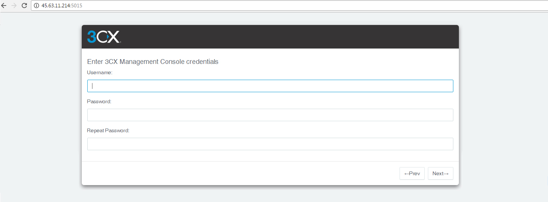Viewport: 548px width, 202px height.
Task: Click the "Username:" label
Action: tap(99, 73)
